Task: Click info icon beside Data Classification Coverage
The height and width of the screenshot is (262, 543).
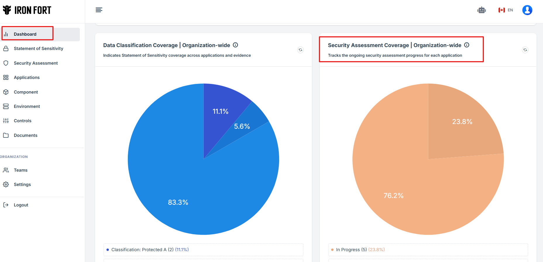Action: click(236, 45)
